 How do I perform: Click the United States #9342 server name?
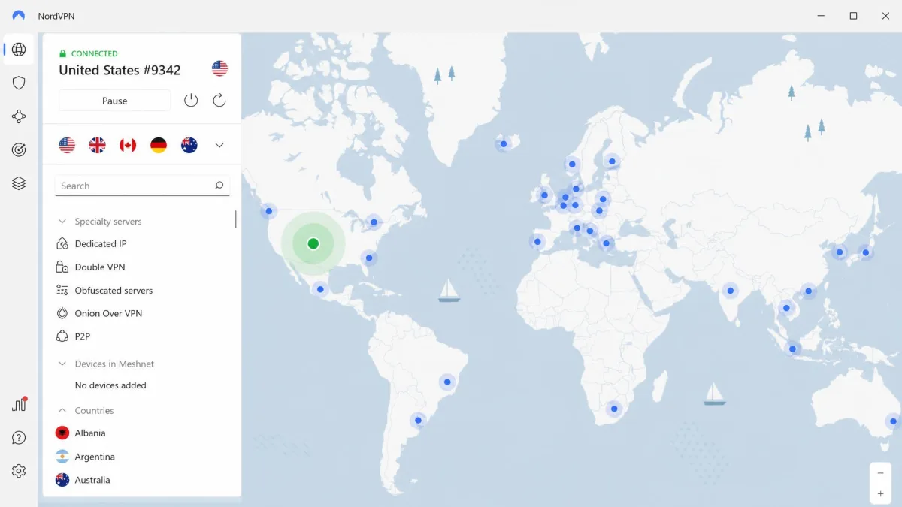[x=120, y=70]
